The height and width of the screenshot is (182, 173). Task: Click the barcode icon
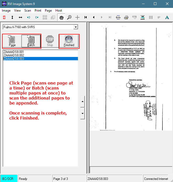click(x=151, y=17)
